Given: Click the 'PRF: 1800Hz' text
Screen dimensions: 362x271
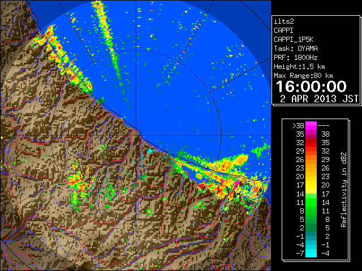Looking at the screenshot, I should (295, 58).
